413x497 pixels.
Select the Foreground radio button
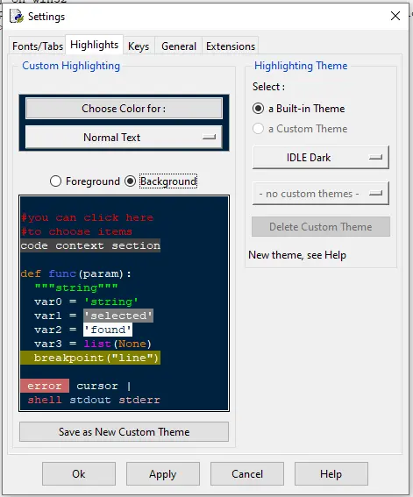click(55, 181)
